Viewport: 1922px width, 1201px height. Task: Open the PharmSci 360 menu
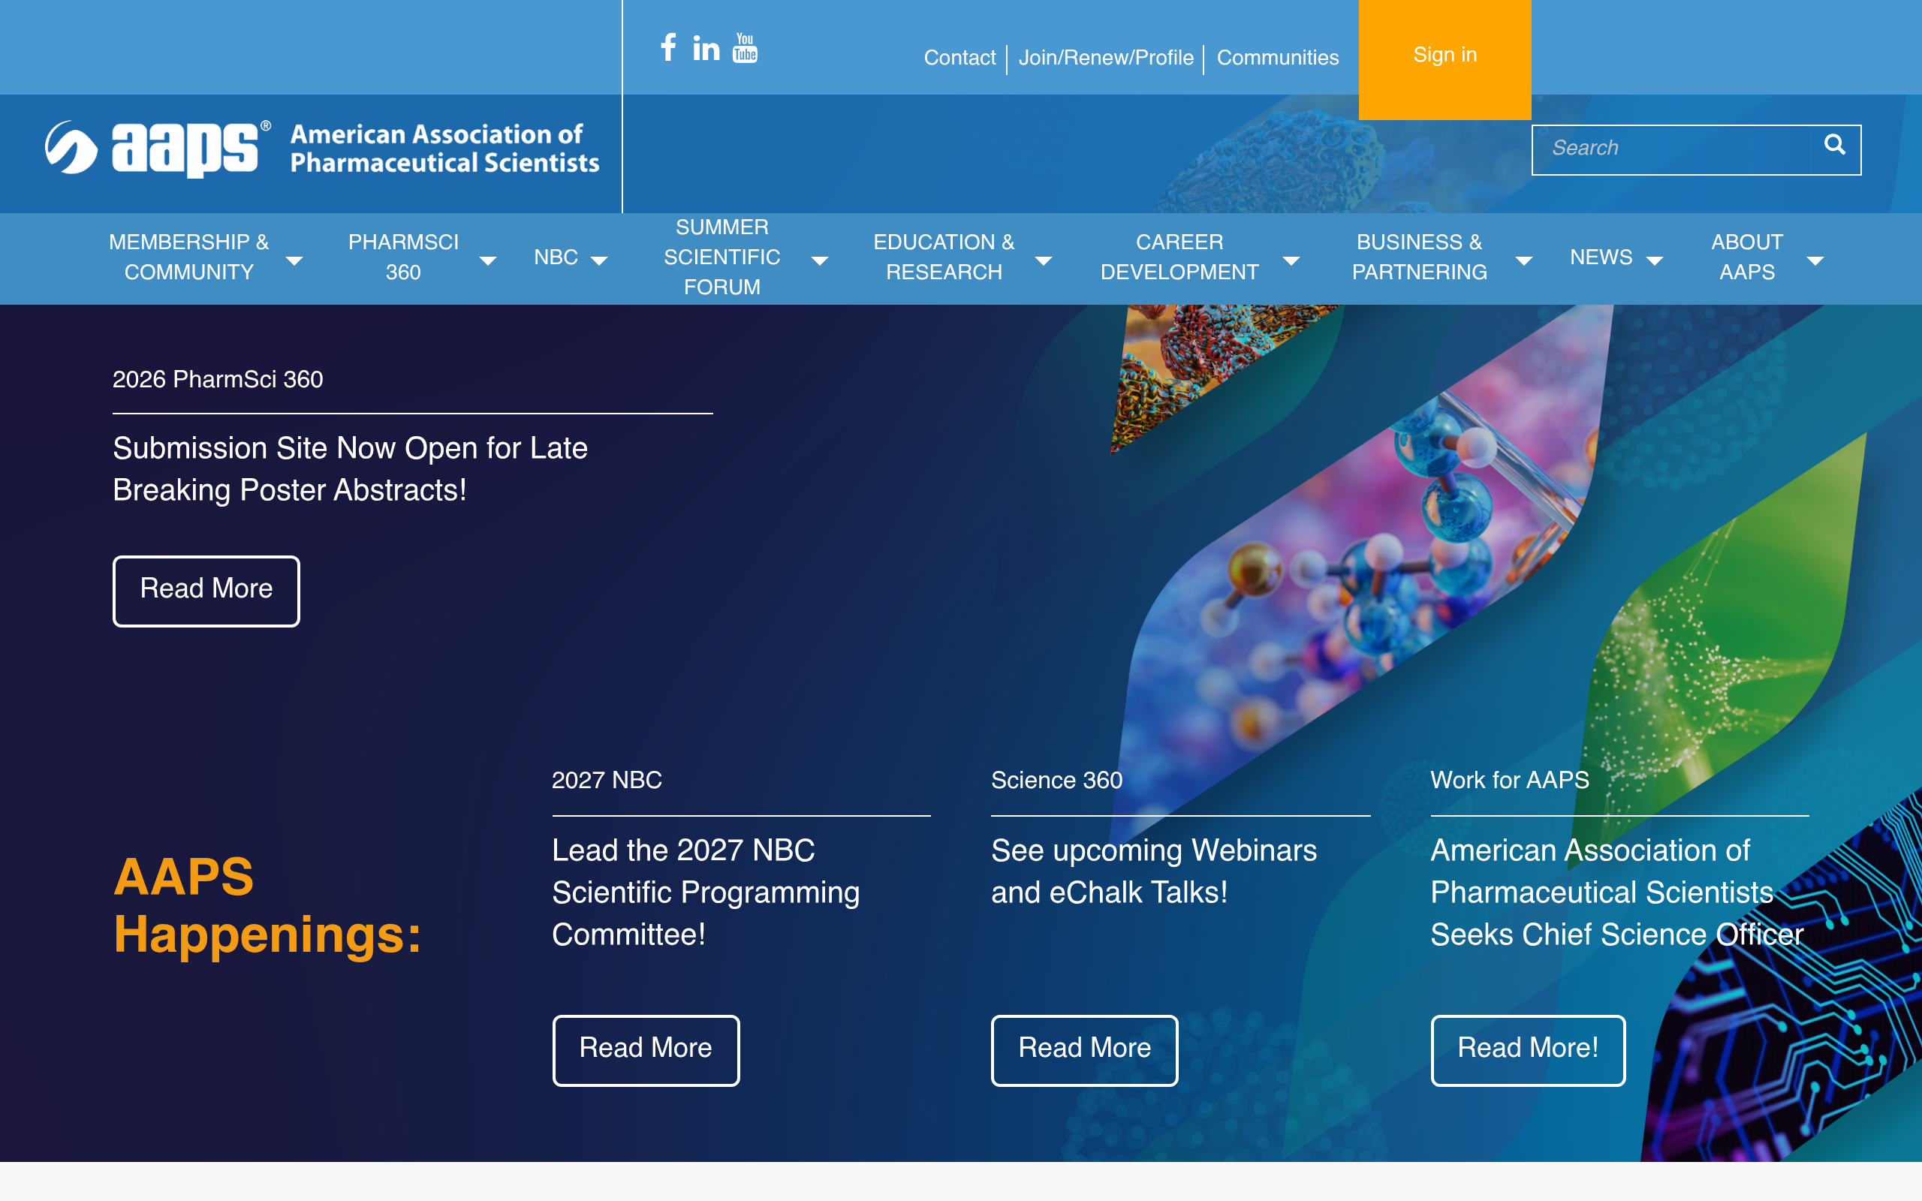click(403, 257)
